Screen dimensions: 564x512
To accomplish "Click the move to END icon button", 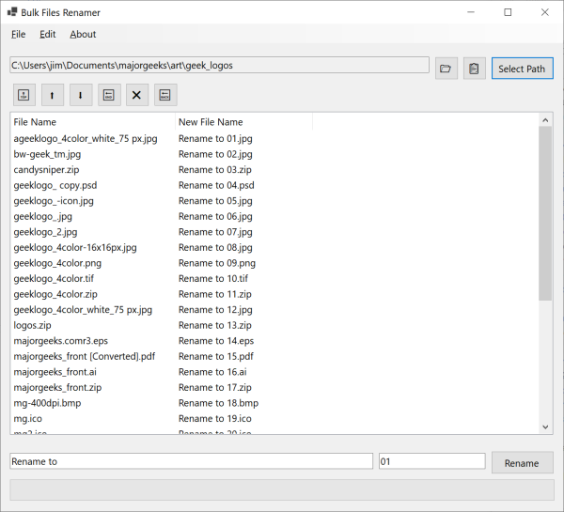I will 109,95.
